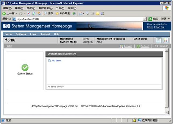Click the HP logo in the banner
The height and width of the screenshot is (124, 173).
click(6, 26)
